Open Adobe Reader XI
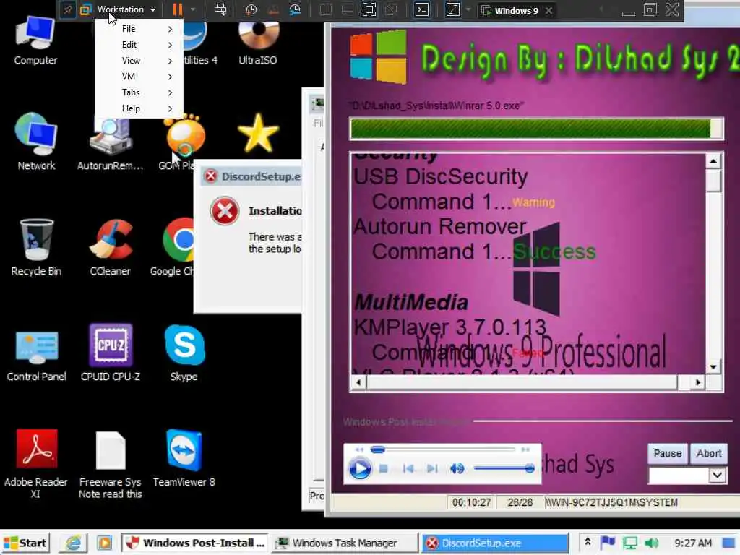Image resolution: width=740 pixels, height=555 pixels. (36, 464)
